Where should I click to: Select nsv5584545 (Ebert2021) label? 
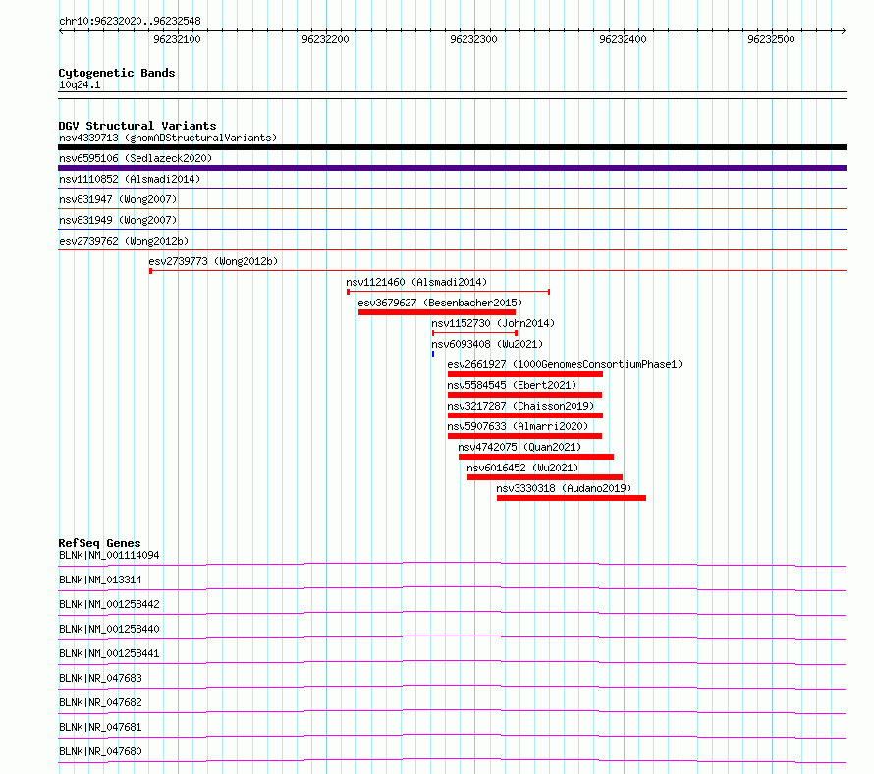(512, 385)
